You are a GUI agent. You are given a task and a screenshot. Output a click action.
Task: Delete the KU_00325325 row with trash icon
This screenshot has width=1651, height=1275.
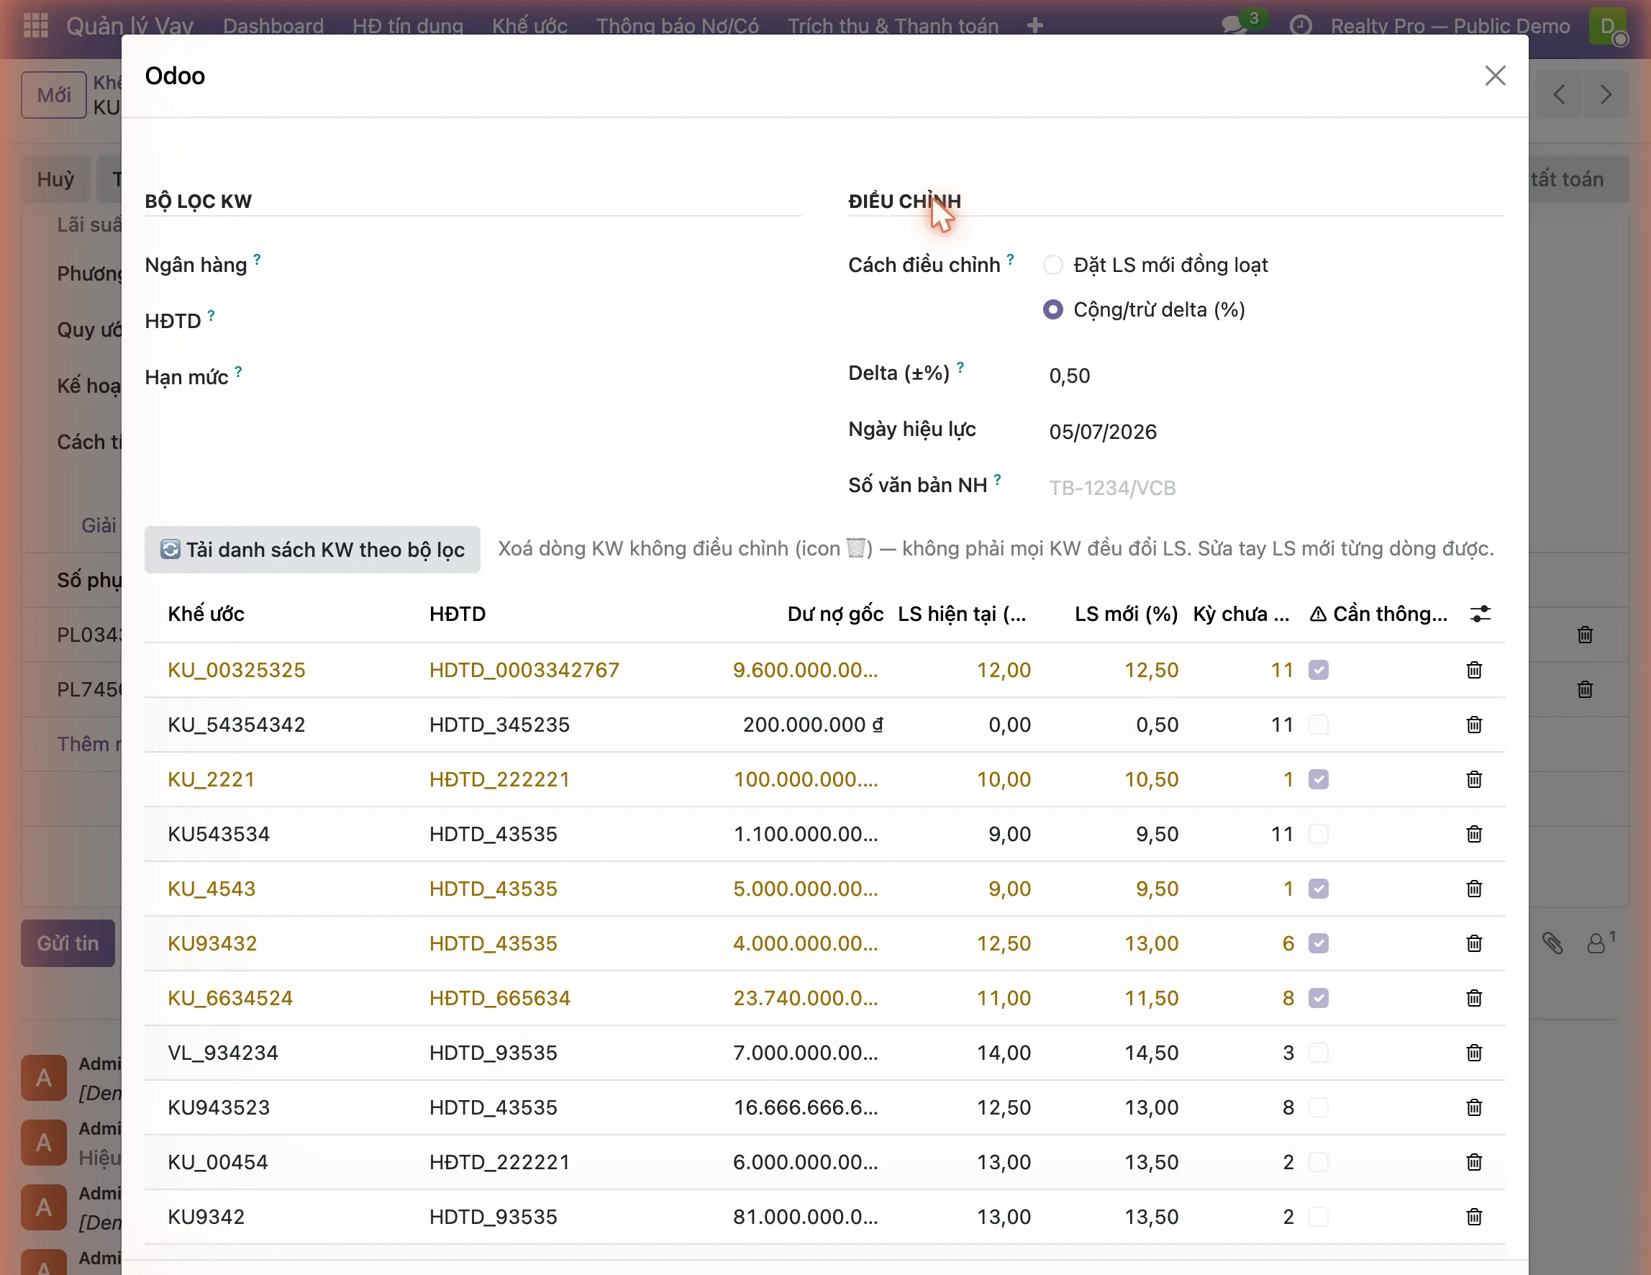(1473, 670)
